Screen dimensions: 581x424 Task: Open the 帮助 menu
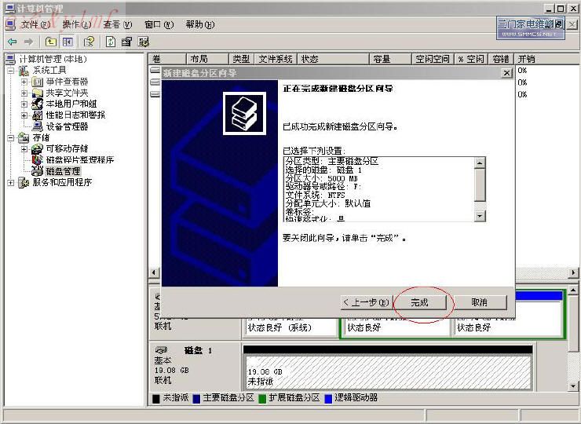(x=199, y=24)
